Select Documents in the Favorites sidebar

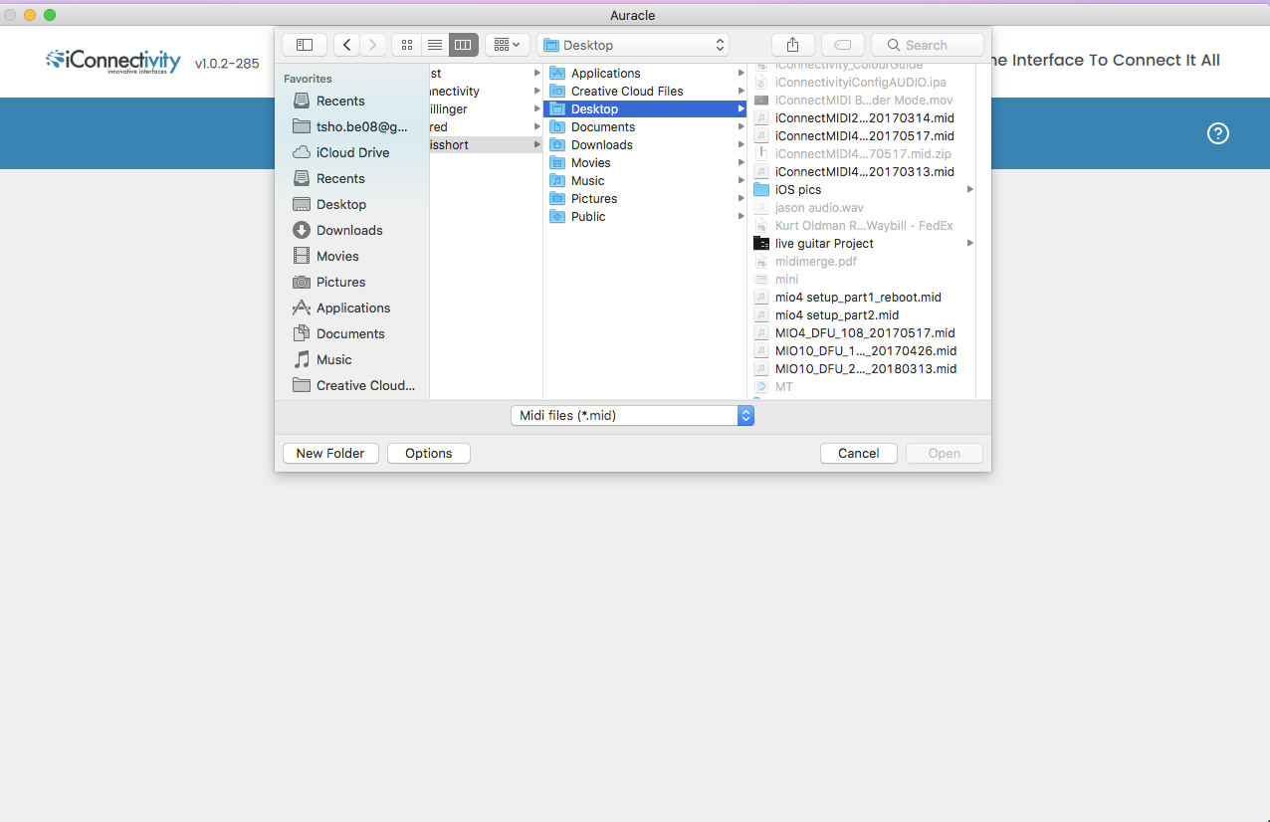click(x=338, y=333)
